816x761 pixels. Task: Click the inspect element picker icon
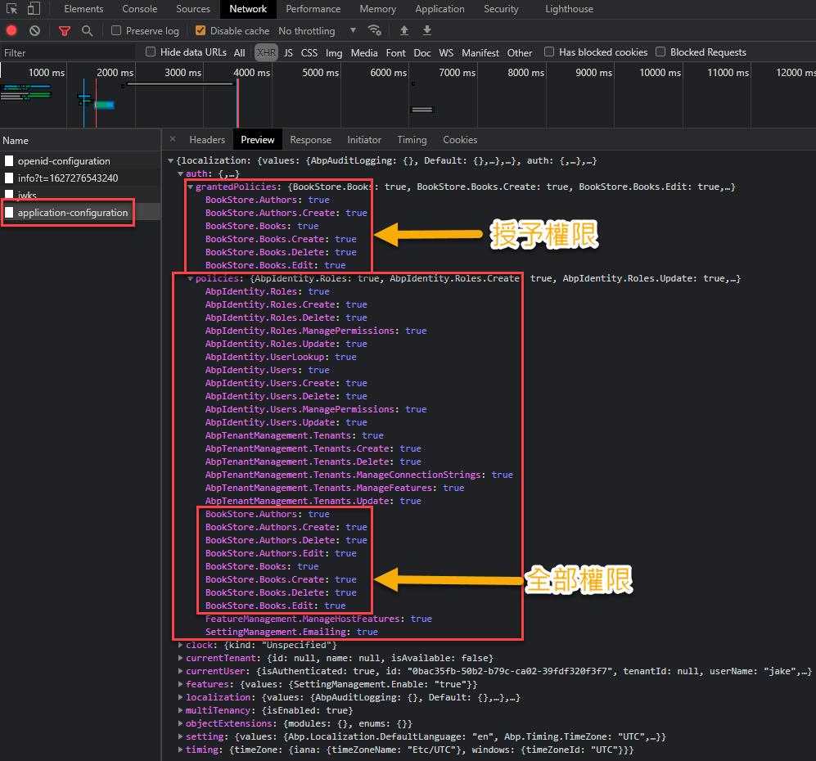[x=12, y=9]
